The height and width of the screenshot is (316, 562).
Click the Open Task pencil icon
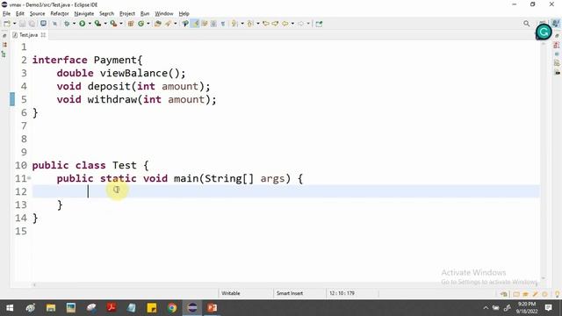click(168, 24)
